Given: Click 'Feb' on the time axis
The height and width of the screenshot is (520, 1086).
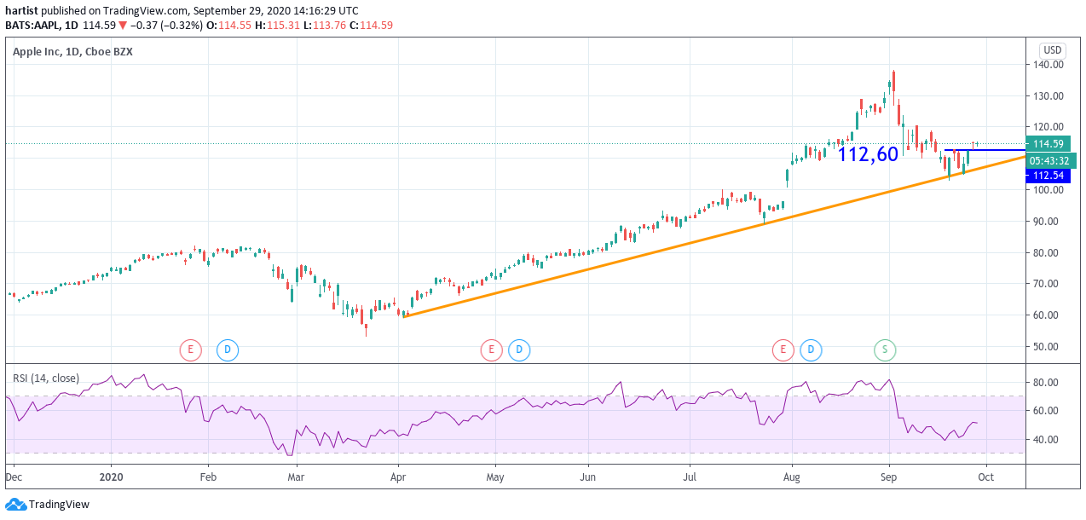Looking at the screenshot, I should click(x=208, y=478).
